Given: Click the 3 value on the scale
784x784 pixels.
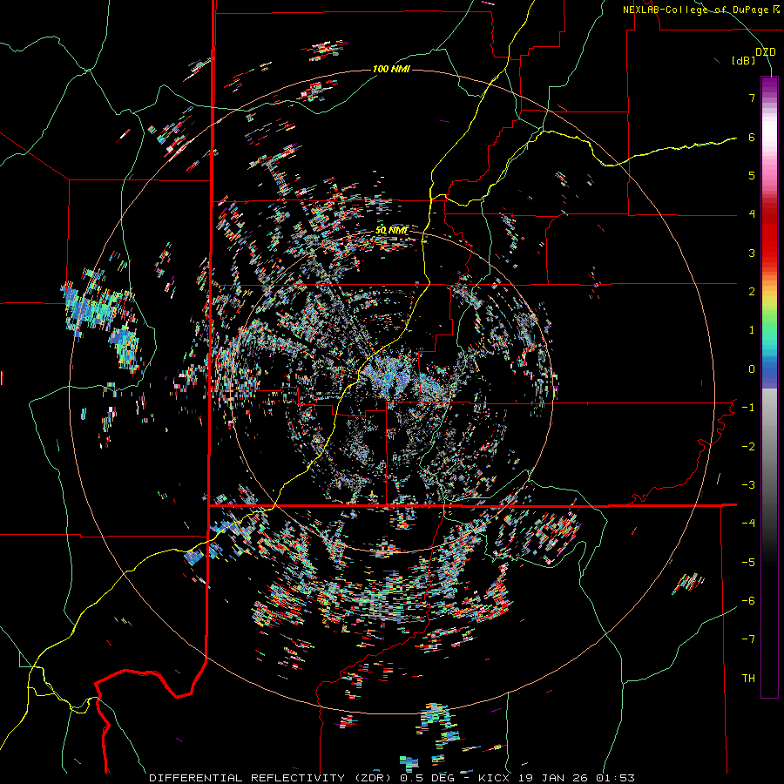Looking at the screenshot, I should (x=752, y=253).
